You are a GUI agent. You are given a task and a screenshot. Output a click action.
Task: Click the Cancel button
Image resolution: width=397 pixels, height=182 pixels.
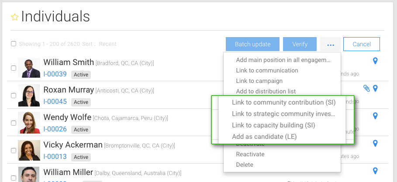click(362, 44)
